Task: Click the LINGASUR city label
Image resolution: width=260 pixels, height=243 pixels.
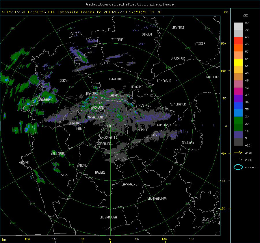Action: tap(164, 81)
